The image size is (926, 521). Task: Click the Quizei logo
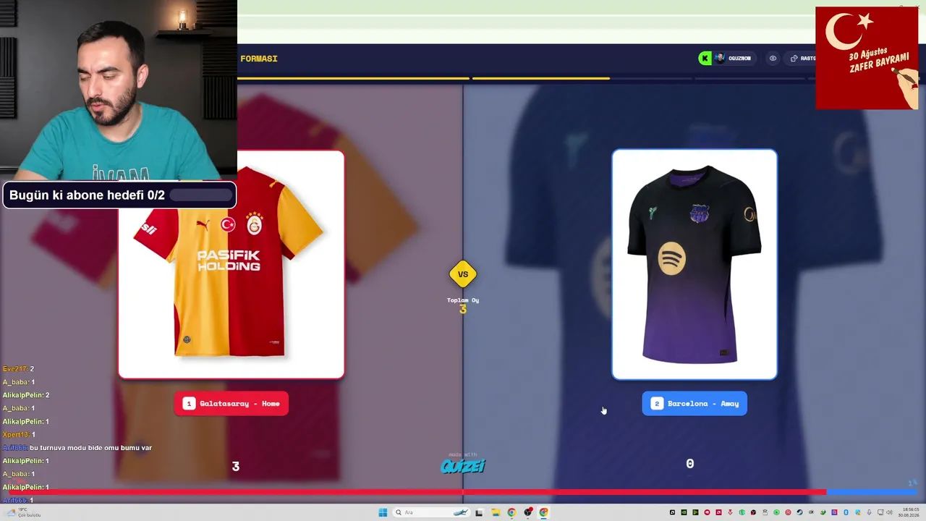tap(463, 465)
